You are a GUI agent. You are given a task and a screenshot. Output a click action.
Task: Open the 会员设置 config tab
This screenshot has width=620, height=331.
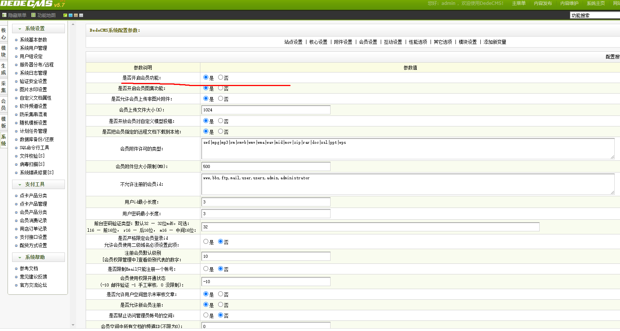click(368, 42)
